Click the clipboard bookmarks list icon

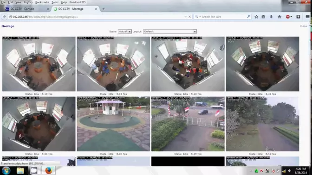[263, 17]
